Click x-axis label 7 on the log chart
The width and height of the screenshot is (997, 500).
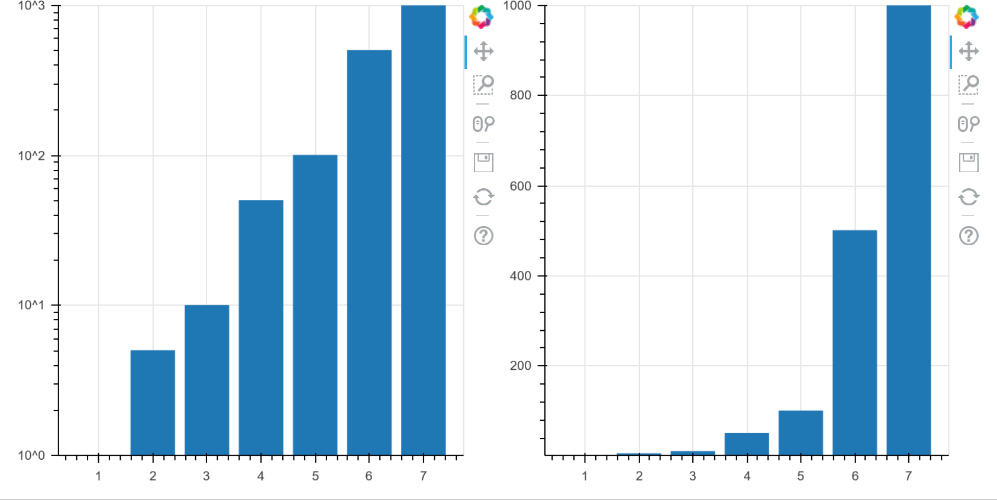[x=423, y=476]
